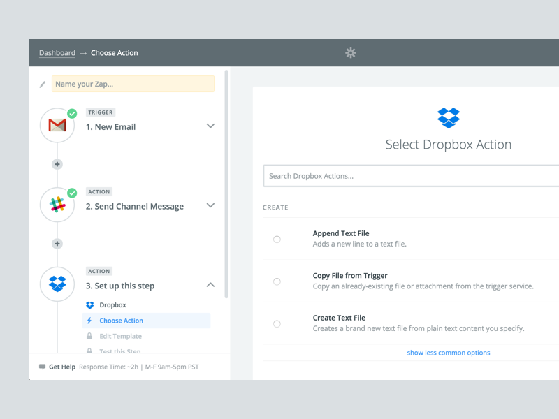Click the lock icon beside Edit Template
The image size is (559, 419).
pyautogui.click(x=89, y=336)
